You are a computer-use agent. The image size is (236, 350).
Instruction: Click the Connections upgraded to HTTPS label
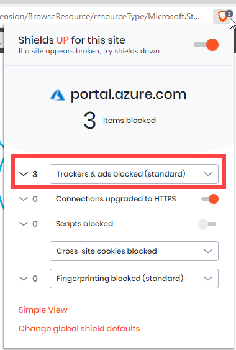(116, 199)
